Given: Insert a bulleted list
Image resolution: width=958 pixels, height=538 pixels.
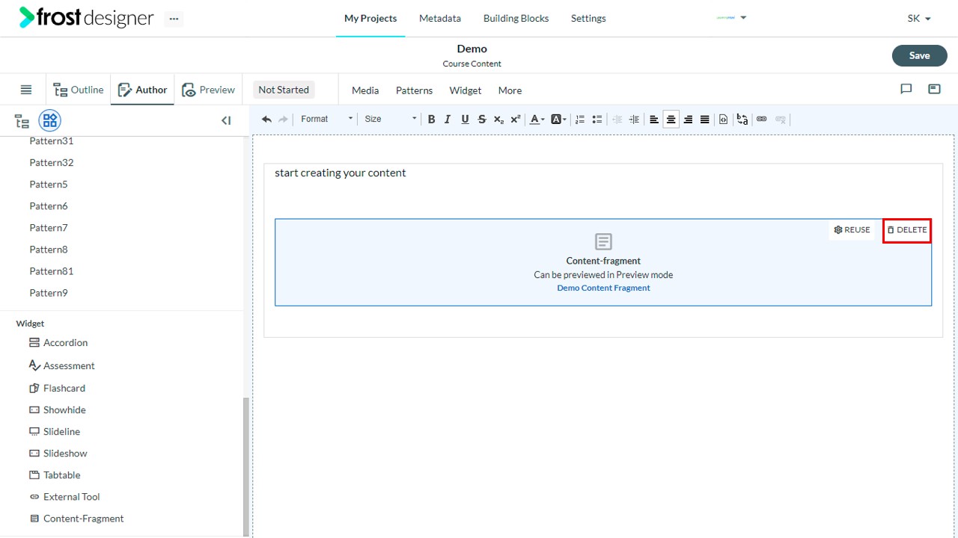Looking at the screenshot, I should coord(597,120).
